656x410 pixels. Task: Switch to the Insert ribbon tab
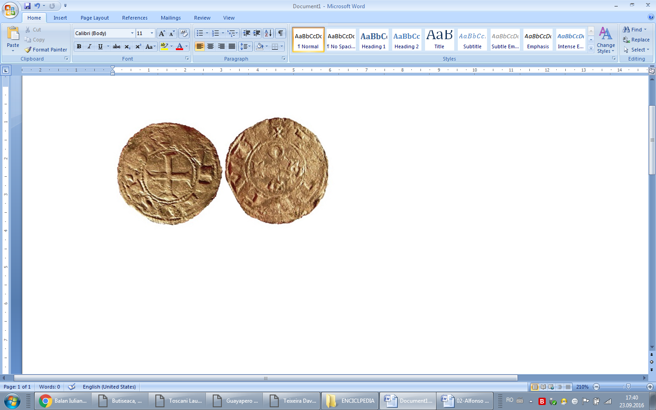60,18
